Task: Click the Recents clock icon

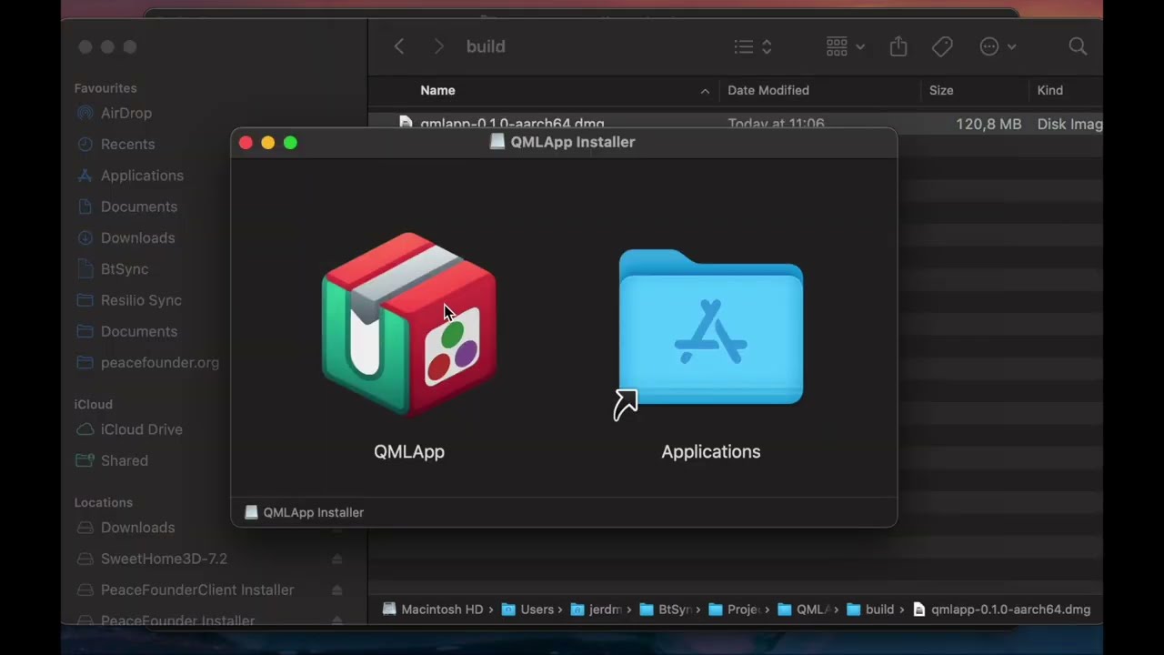Action: pyautogui.click(x=85, y=144)
